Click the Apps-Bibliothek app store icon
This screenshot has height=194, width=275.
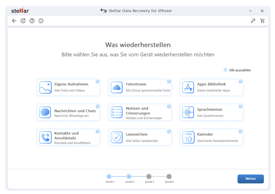(x=188, y=87)
